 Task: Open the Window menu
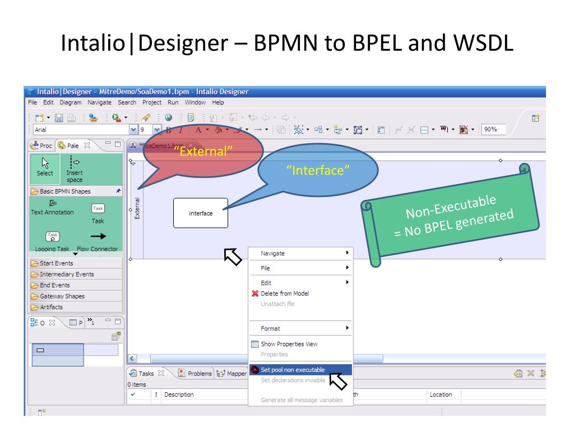pyautogui.click(x=195, y=102)
